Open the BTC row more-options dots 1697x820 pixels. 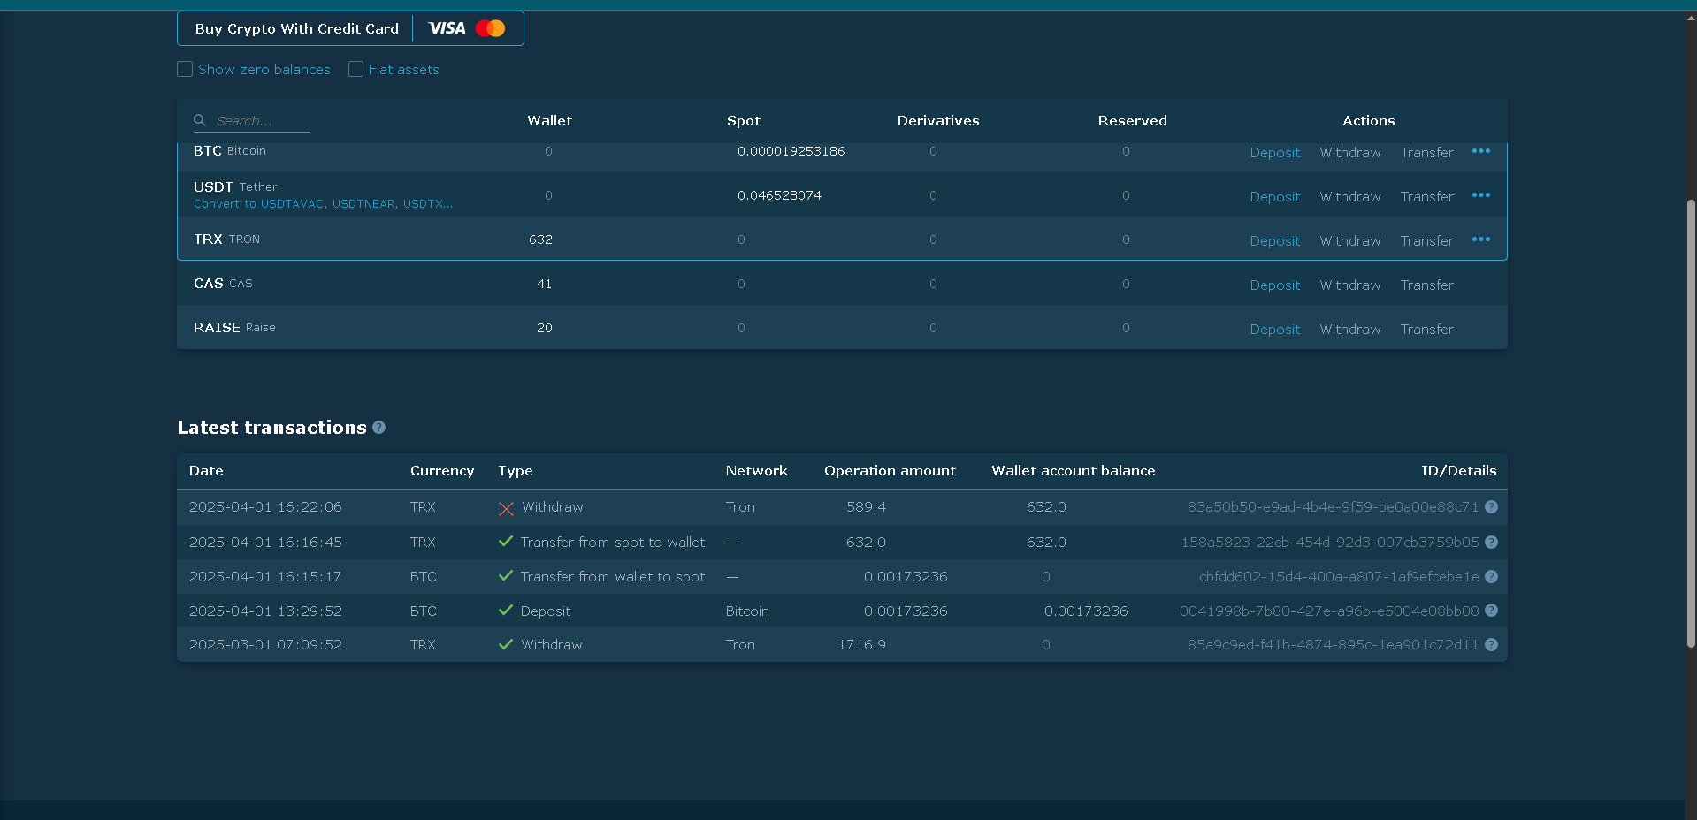tap(1481, 151)
